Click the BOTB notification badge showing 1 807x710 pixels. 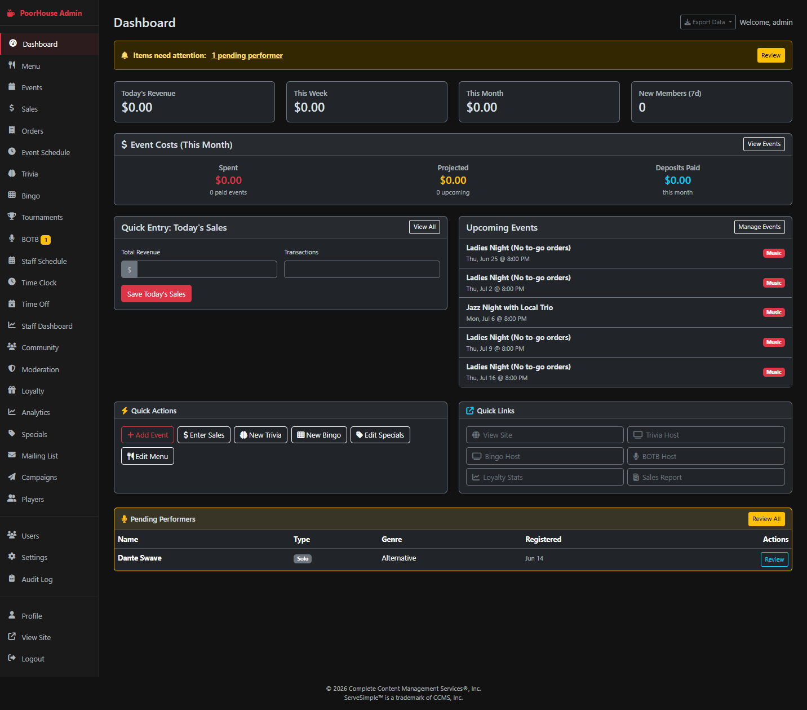46,240
